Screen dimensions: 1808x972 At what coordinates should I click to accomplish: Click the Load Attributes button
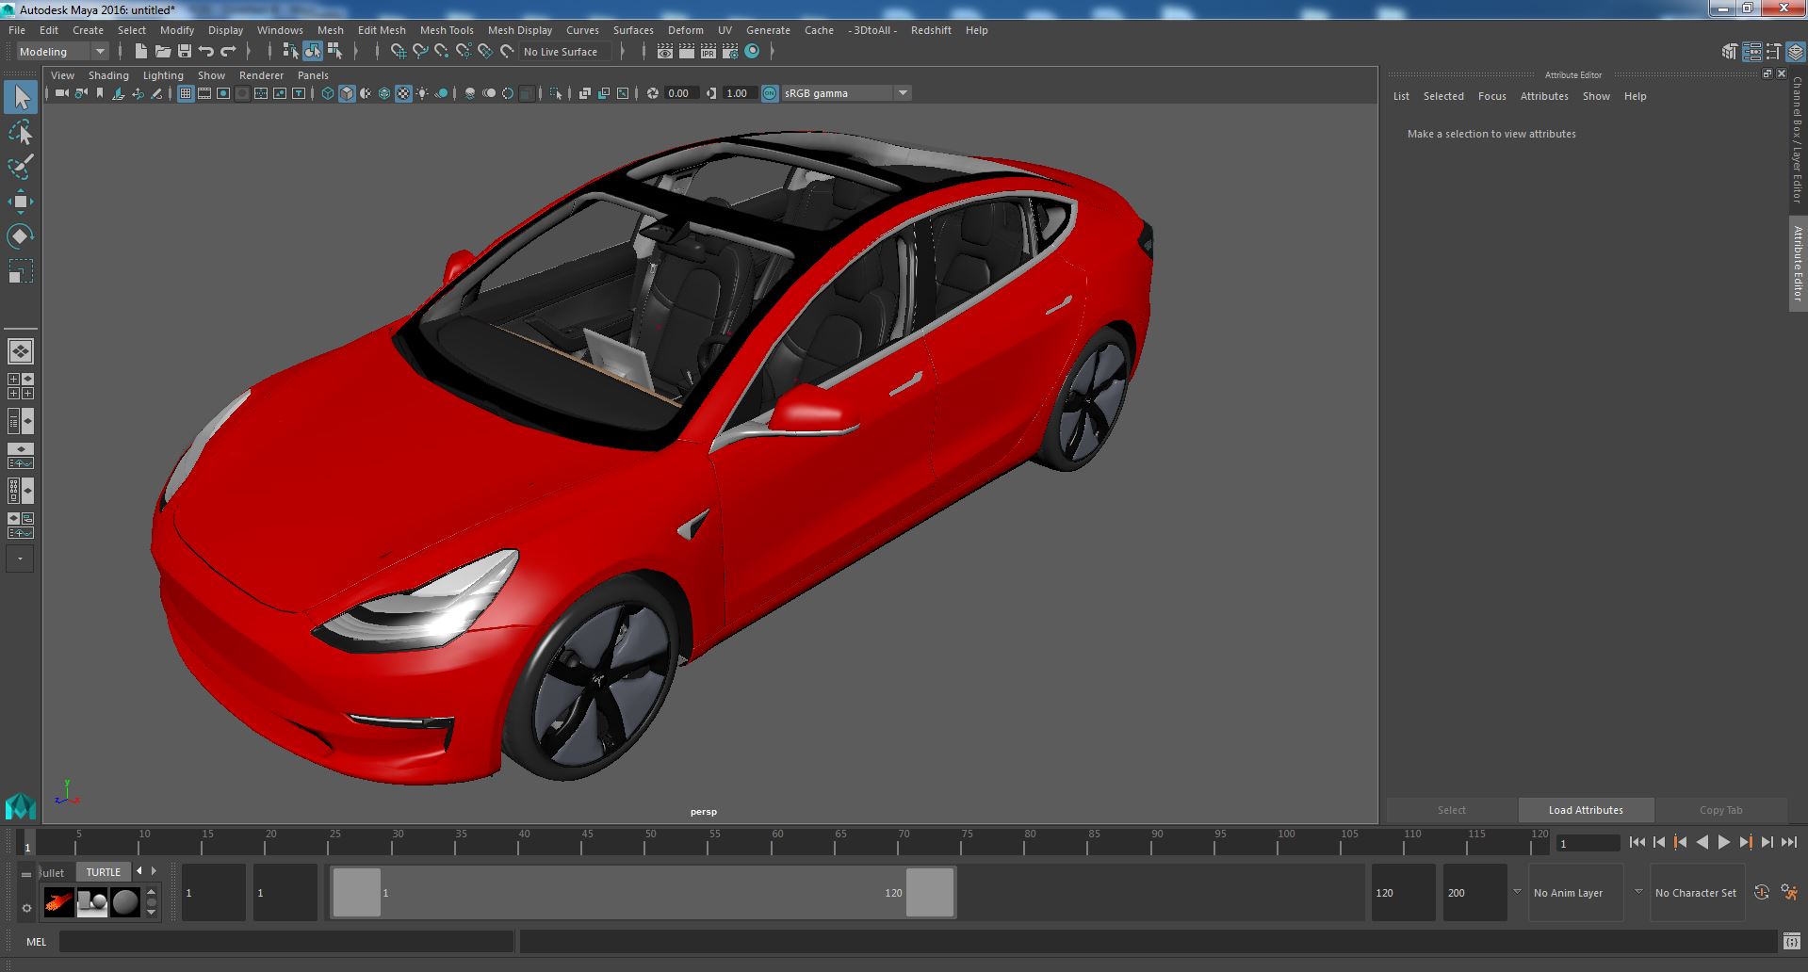pos(1586,810)
